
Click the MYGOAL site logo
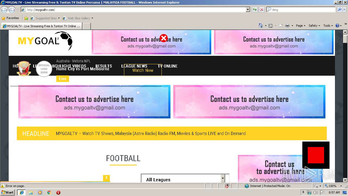point(45,41)
